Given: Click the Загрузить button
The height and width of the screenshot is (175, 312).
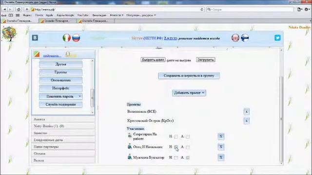Looking at the screenshot, I should click(x=206, y=60).
